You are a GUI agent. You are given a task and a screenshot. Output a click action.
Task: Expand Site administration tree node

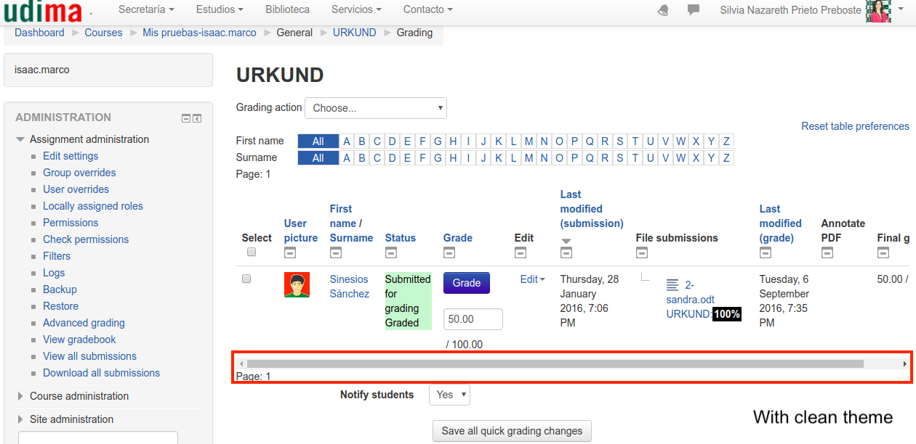(x=20, y=419)
